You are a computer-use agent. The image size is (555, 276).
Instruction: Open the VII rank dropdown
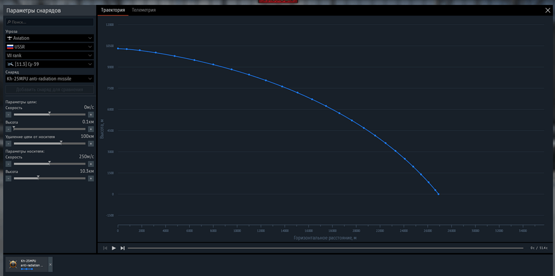(x=49, y=55)
